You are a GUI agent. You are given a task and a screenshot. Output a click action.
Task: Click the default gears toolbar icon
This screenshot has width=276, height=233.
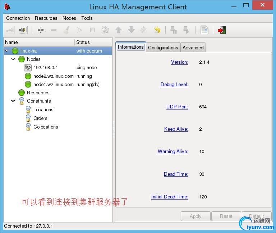click(105, 30)
